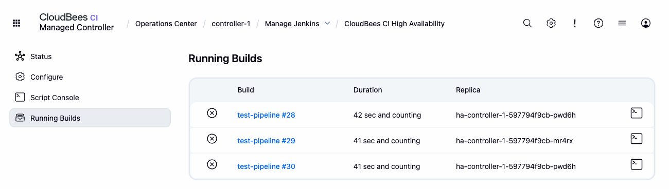Open the apps grid launcher icon
Image resolution: width=669 pixels, height=189 pixels.
point(16,23)
